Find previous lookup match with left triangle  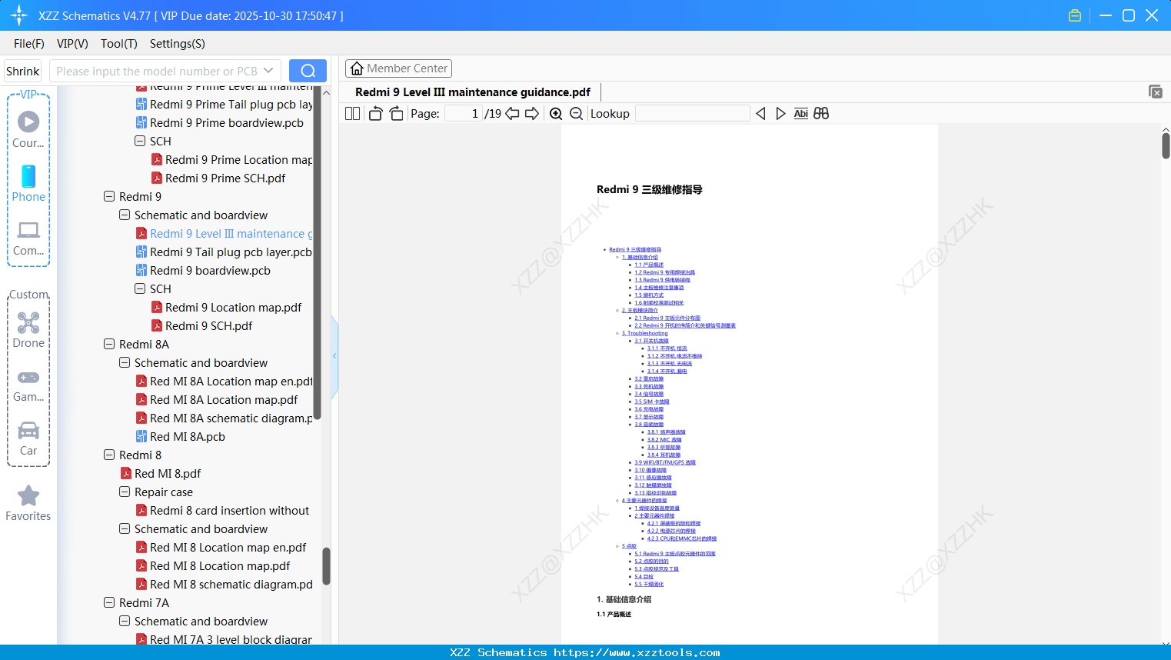(760, 114)
